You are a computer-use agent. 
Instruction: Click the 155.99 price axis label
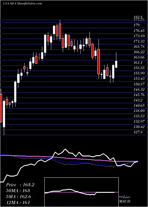coord(139,73)
